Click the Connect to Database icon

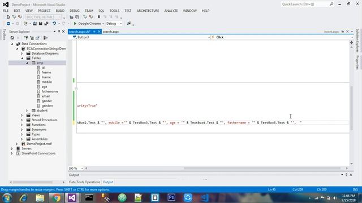pos(26,38)
